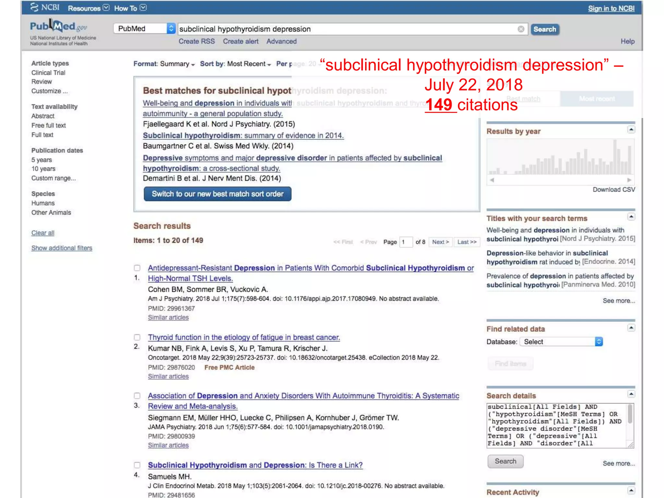Click the blue Search button
The image size is (664, 498).
pyautogui.click(x=545, y=29)
